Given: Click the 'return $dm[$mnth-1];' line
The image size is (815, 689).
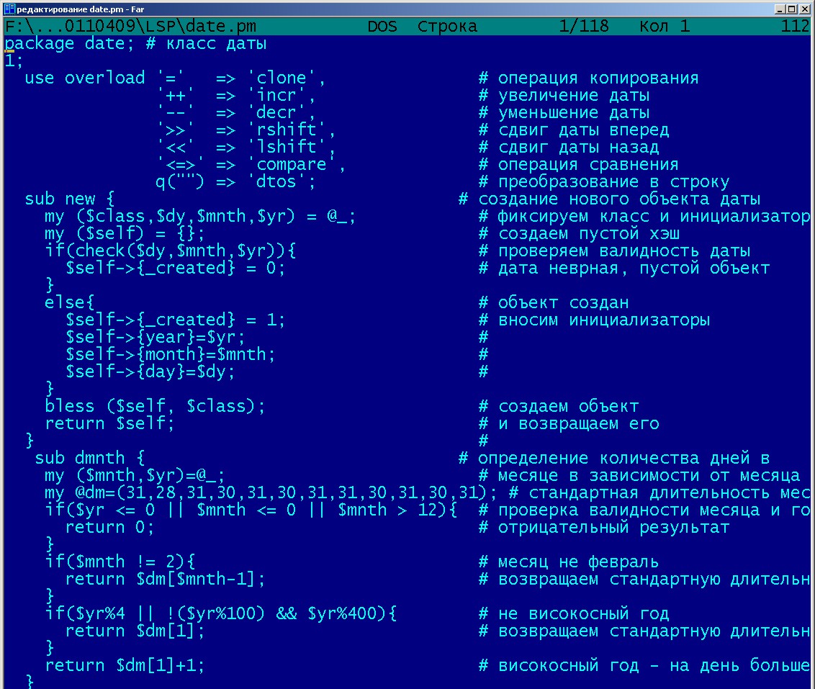Looking at the screenshot, I should (166, 579).
